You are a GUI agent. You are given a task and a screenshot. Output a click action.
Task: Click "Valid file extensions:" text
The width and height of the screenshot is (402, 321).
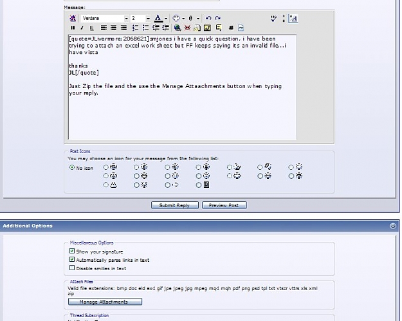coord(91,288)
